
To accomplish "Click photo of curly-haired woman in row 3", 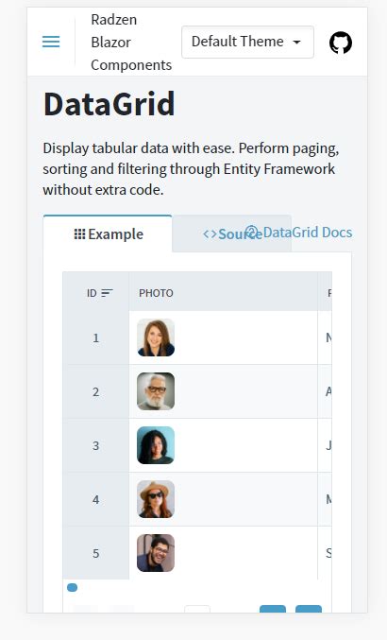I will coord(156,445).
